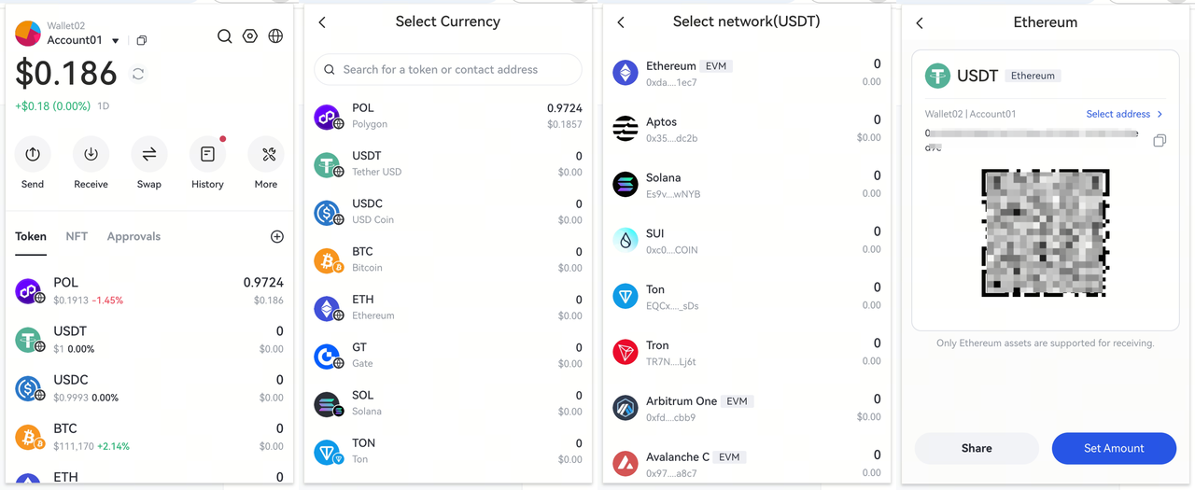The width and height of the screenshot is (1195, 490).
Task: Click the receiving QR code image
Action: (x=1045, y=233)
